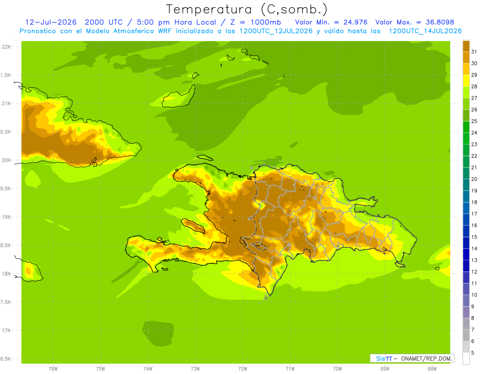
Task: Click the 68W longitude label
Action: (432, 368)
